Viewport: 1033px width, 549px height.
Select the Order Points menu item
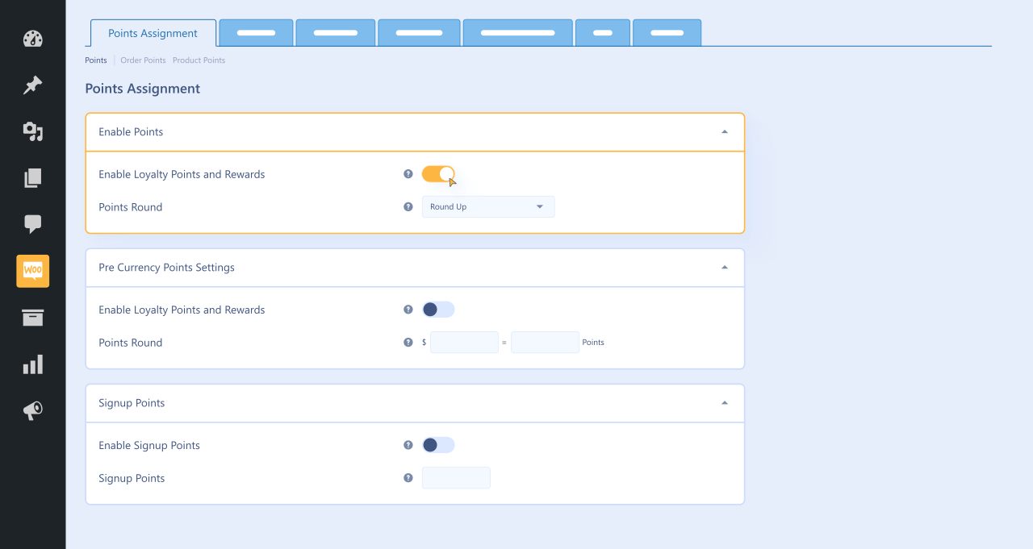click(143, 60)
